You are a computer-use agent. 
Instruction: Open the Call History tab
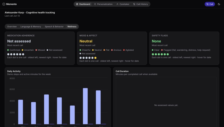[x=141, y=4]
